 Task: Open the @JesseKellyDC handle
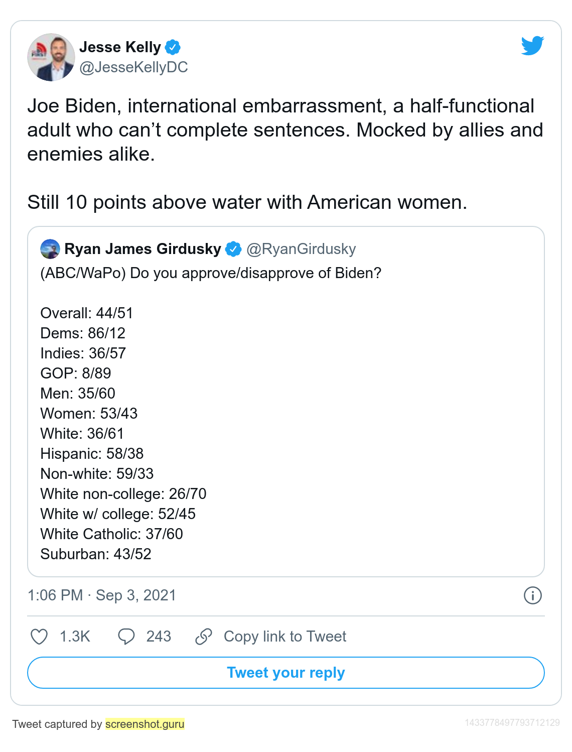click(x=133, y=67)
